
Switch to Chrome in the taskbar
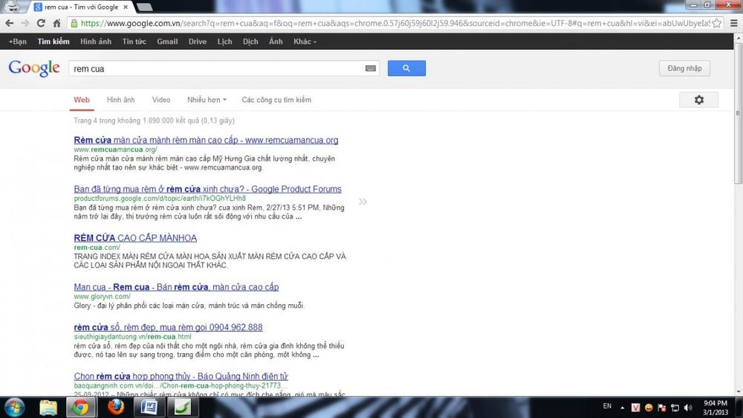point(80,408)
